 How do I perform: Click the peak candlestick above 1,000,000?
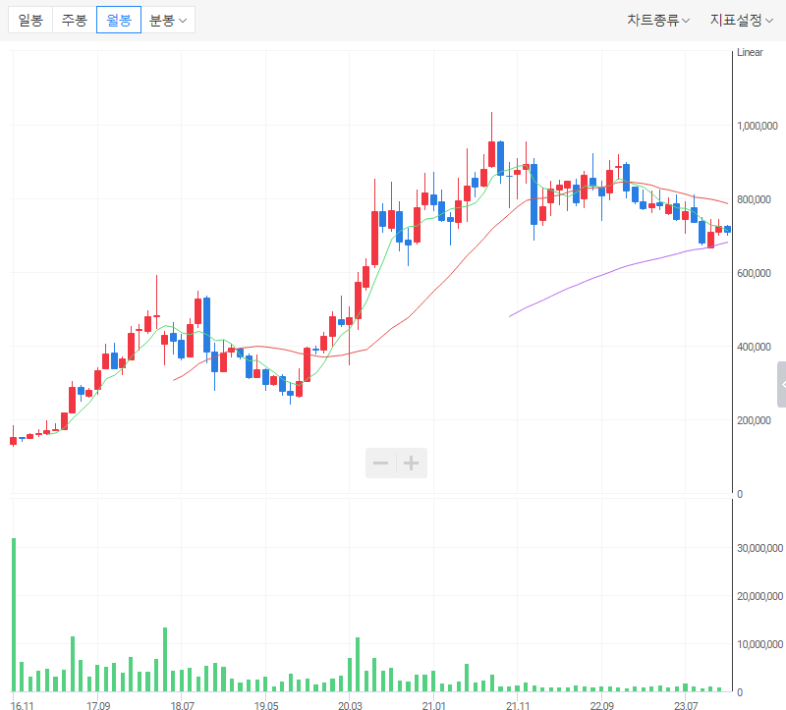pos(492,153)
